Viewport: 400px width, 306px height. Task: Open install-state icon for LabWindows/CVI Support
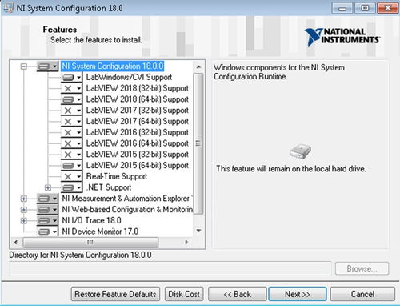point(71,78)
